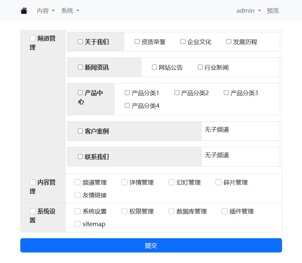Check the 网站公告 checkbox
The image size is (302, 263).
pos(154,67)
